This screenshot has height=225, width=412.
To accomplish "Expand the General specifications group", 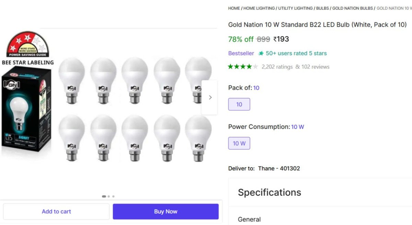I will (249, 219).
